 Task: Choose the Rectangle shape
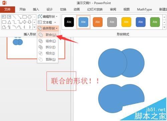click(x=24, y=17)
